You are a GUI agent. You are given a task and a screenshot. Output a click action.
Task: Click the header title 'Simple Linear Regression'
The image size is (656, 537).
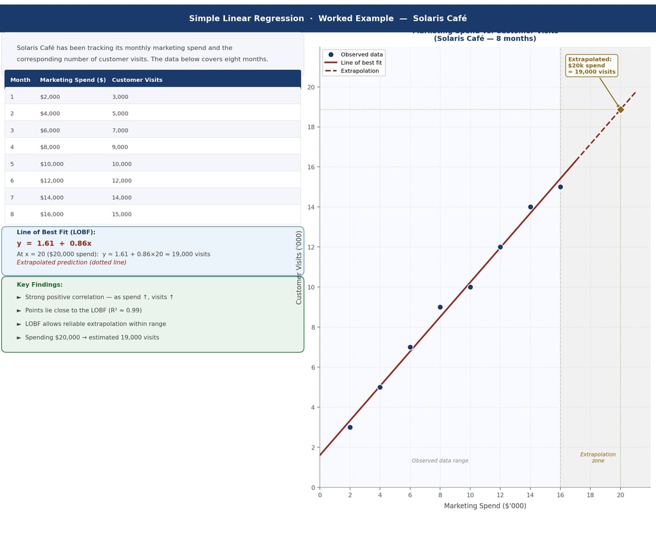[247, 19]
